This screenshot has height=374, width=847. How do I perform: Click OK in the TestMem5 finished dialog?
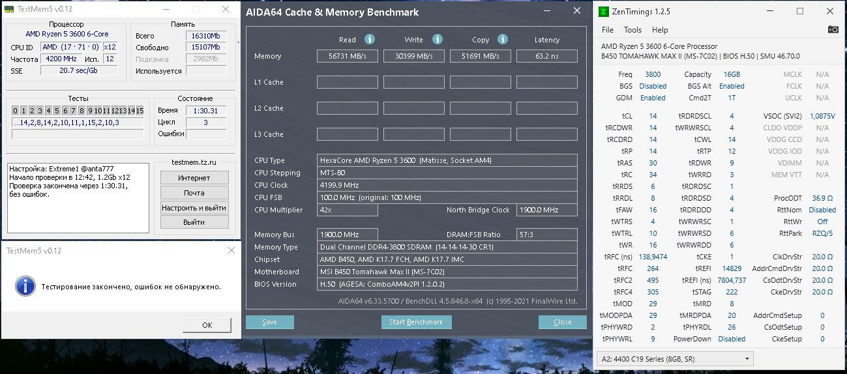click(x=207, y=324)
